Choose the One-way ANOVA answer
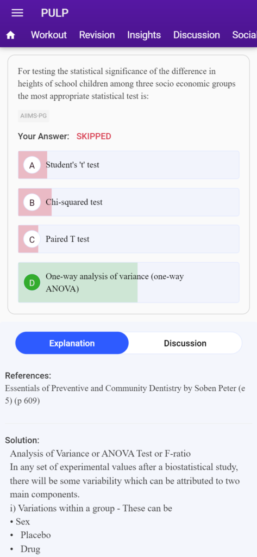 [x=128, y=282]
